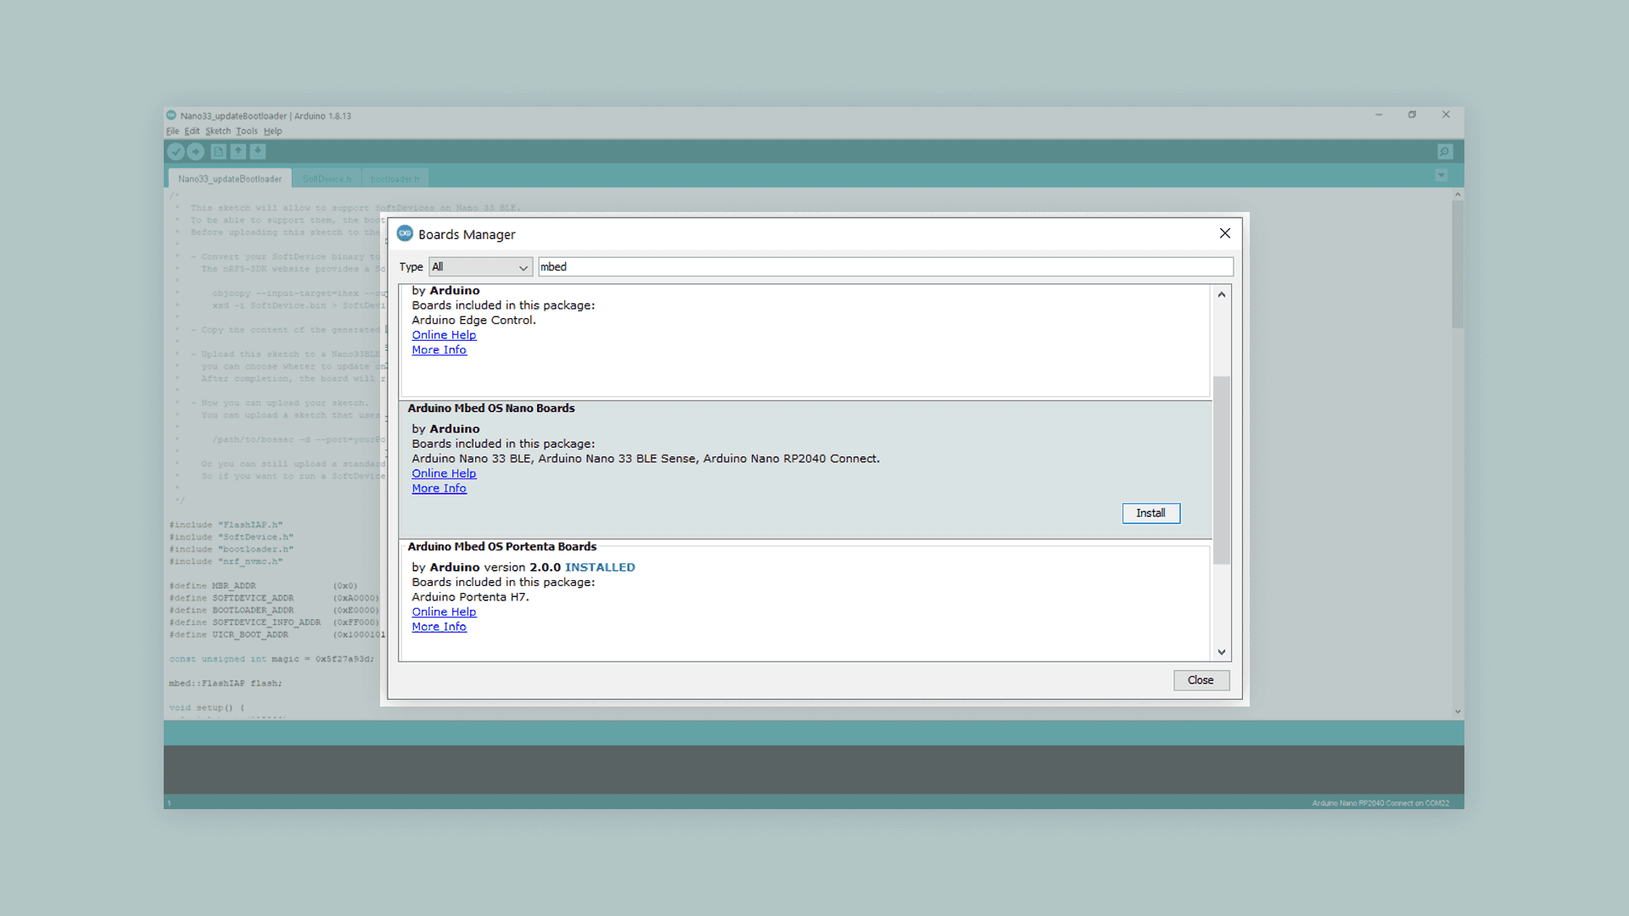Open the Sketch menu
The height and width of the screenshot is (916, 1629).
click(218, 131)
